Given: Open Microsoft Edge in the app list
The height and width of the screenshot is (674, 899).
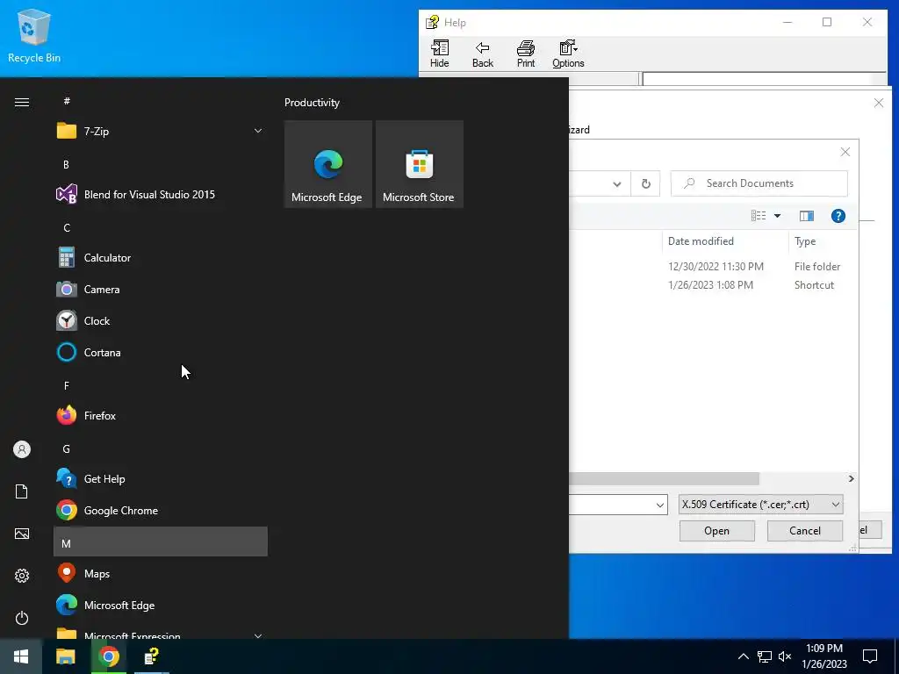Looking at the screenshot, I should pos(161,606).
